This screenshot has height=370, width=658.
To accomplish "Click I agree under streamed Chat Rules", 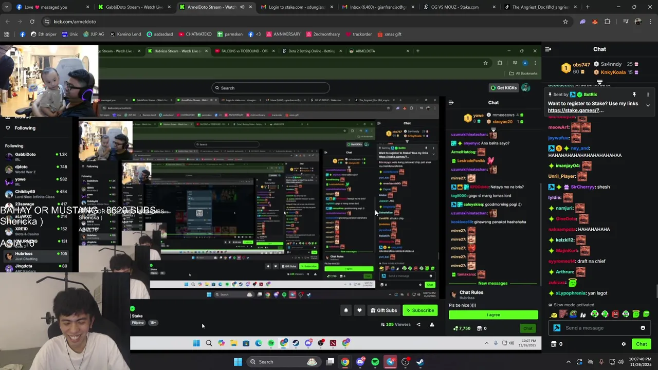I will 493,315.
